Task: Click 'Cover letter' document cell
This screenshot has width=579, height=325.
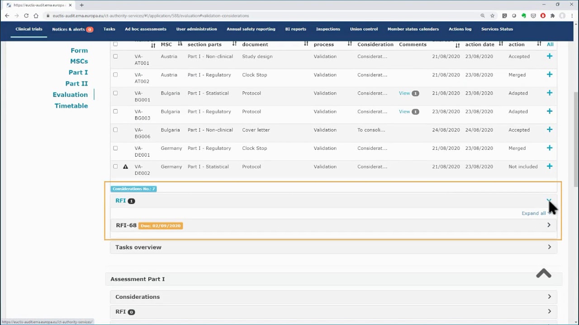Action: pos(256,130)
